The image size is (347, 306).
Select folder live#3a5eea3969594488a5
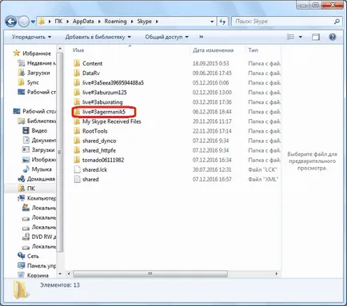tap(113, 83)
